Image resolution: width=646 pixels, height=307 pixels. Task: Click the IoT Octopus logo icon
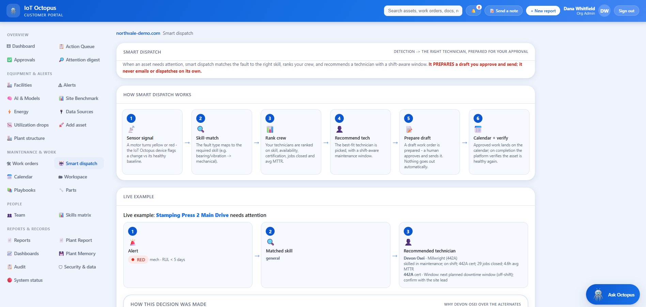[13, 11]
